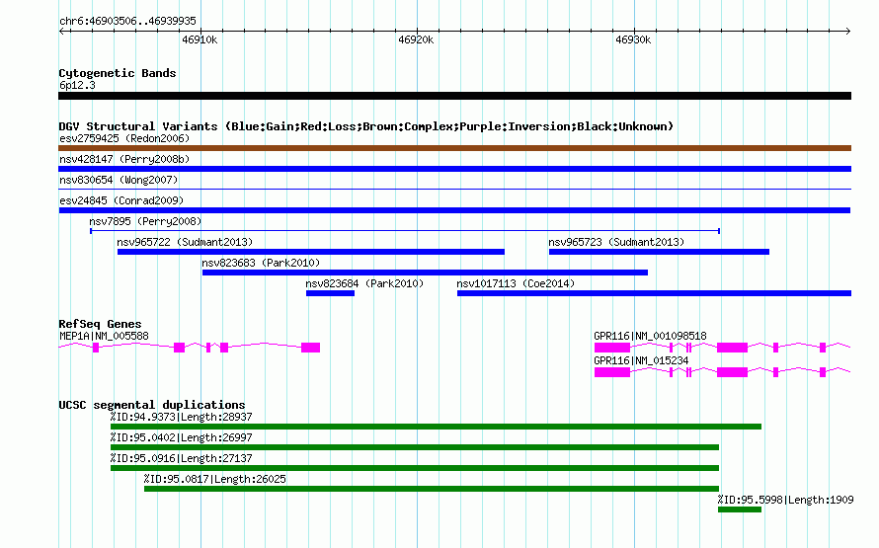Click the 46920k ruler tick label
Screen dimensions: 879x548
tap(416, 39)
